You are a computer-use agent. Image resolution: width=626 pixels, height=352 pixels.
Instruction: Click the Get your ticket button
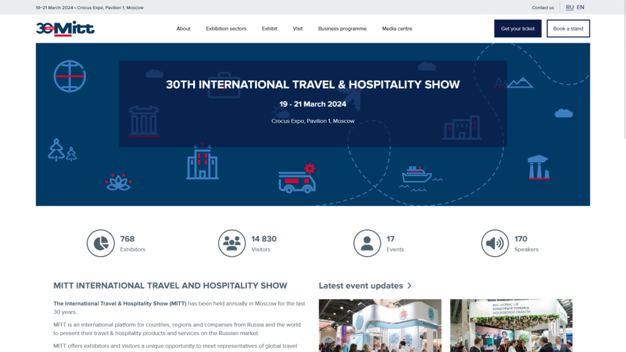(x=518, y=29)
